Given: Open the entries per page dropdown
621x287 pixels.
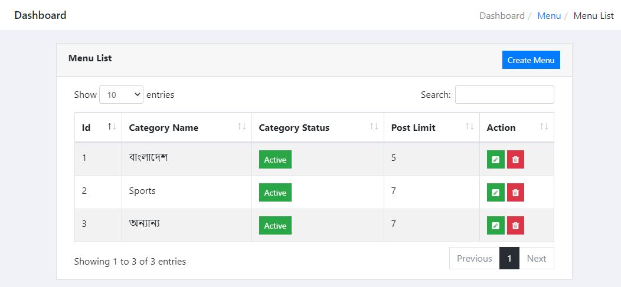Looking at the screenshot, I should tap(121, 94).
